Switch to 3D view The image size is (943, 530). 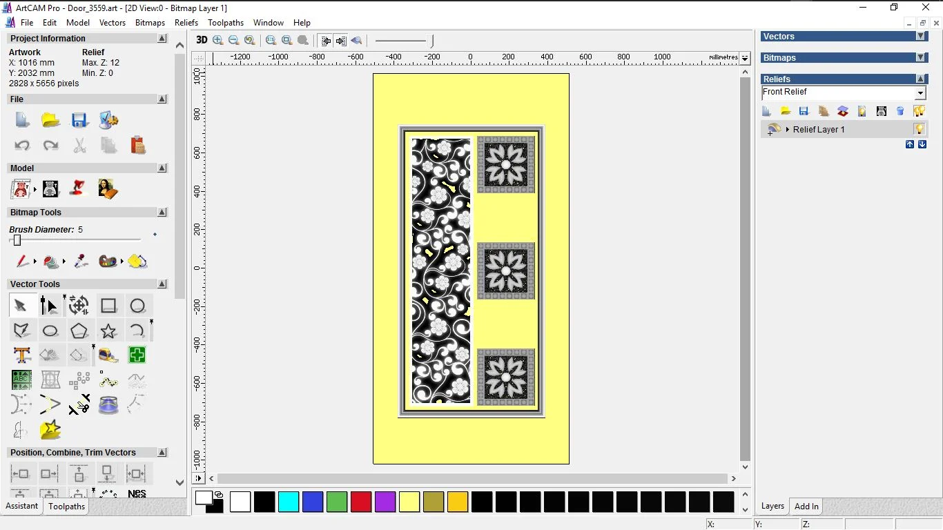(202, 41)
